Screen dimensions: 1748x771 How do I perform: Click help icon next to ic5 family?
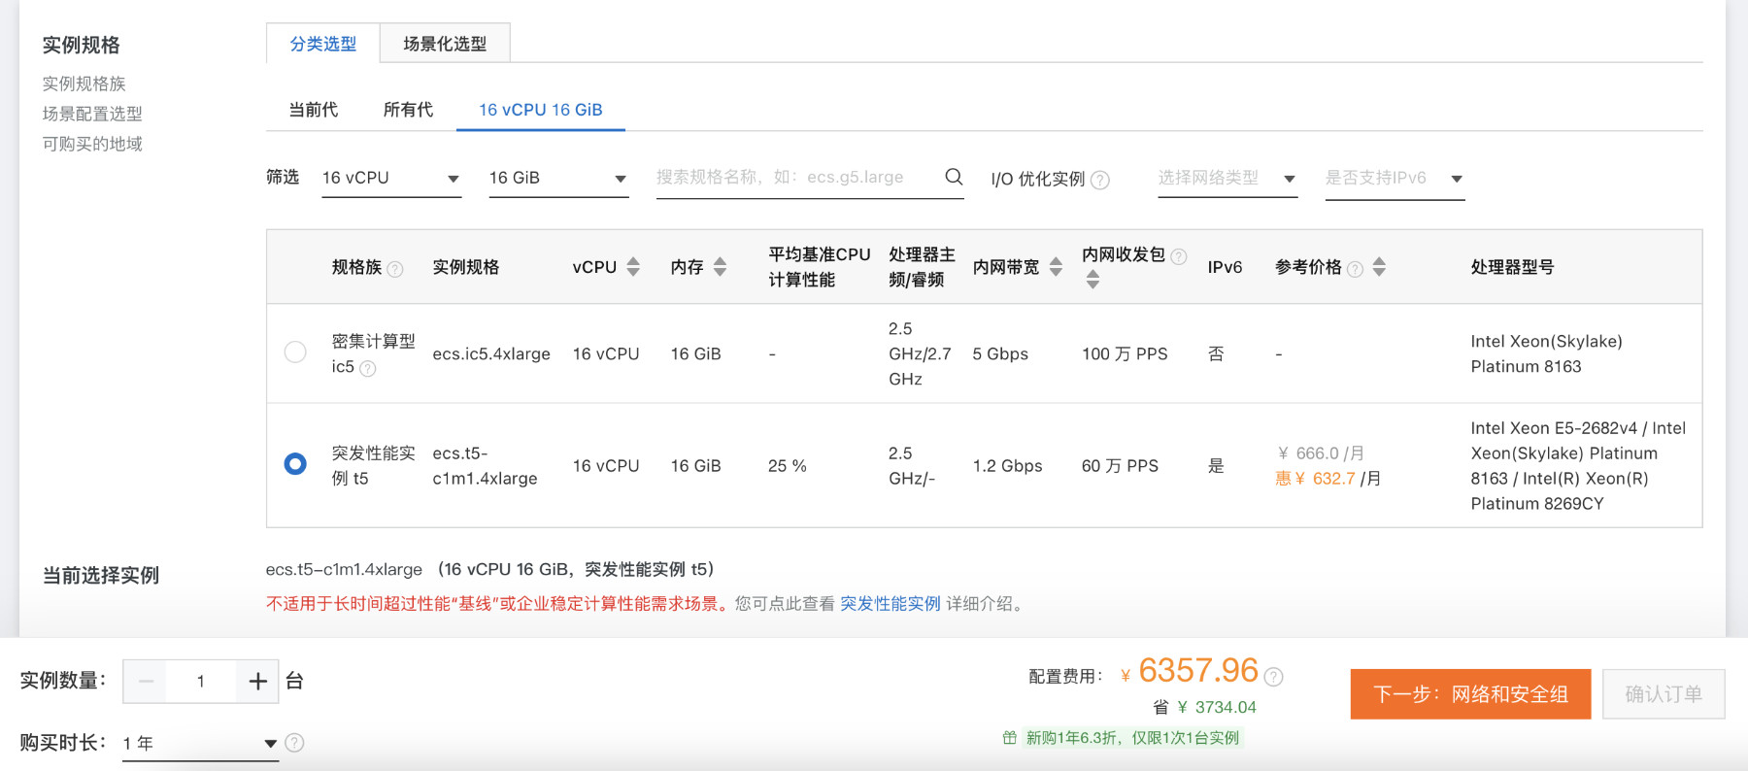pos(367,368)
